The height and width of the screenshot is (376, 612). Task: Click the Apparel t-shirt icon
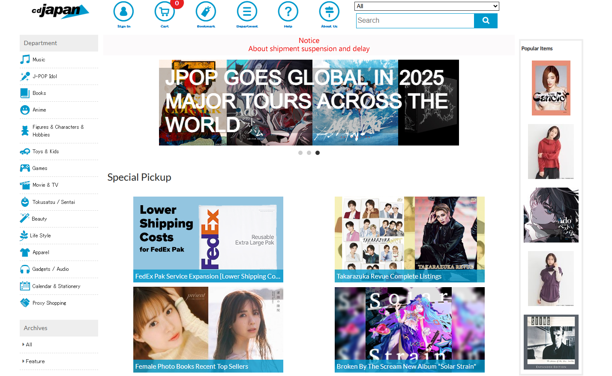click(x=25, y=252)
